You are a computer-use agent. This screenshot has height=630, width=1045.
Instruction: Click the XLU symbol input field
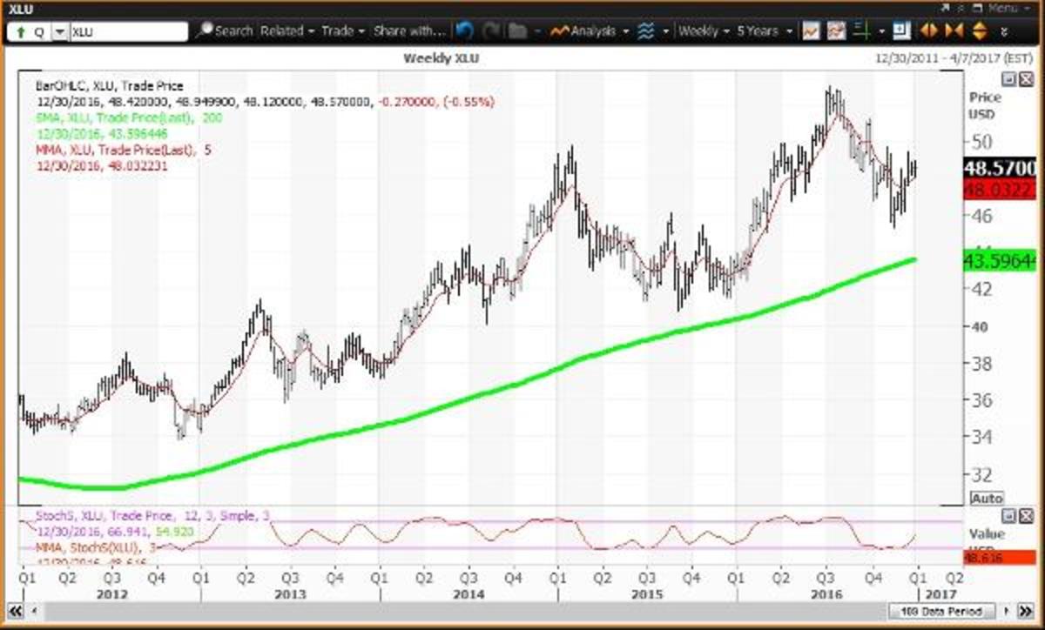click(x=128, y=32)
